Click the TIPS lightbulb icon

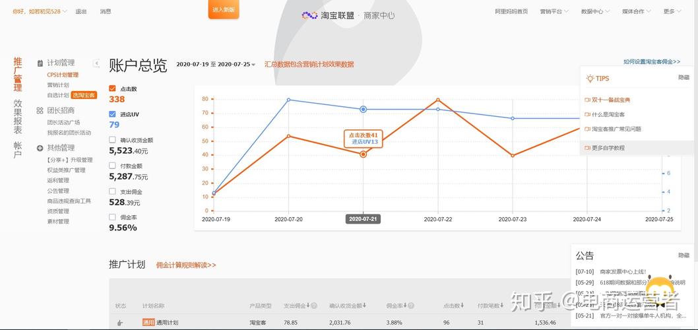click(590, 79)
